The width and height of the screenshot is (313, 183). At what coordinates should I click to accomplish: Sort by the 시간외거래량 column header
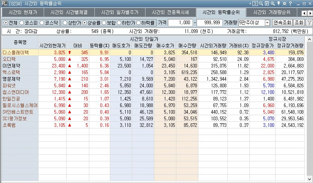coord(213,45)
